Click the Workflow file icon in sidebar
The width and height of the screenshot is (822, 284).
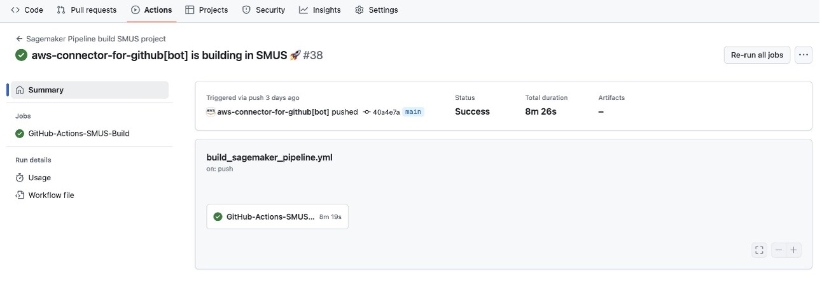pyautogui.click(x=20, y=195)
